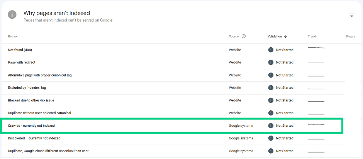Click the Duplicate, Google chose canonical status icon
This screenshot has width=363, height=159.
click(271, 151)
